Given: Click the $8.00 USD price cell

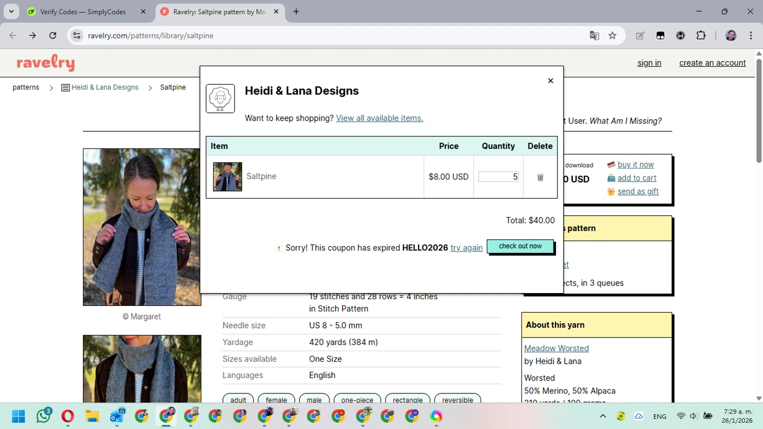Looking at the screenshot, I should coord(449,177).
